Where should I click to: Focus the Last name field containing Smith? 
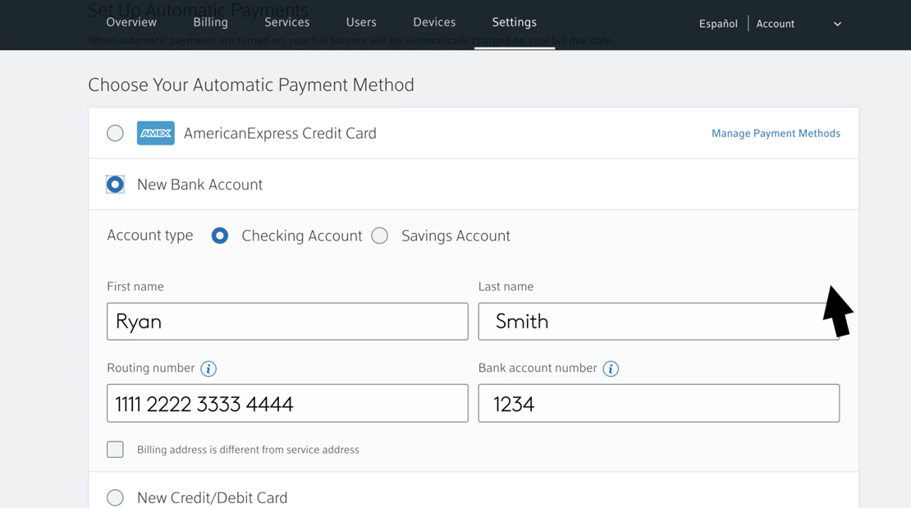click(659, 322)
